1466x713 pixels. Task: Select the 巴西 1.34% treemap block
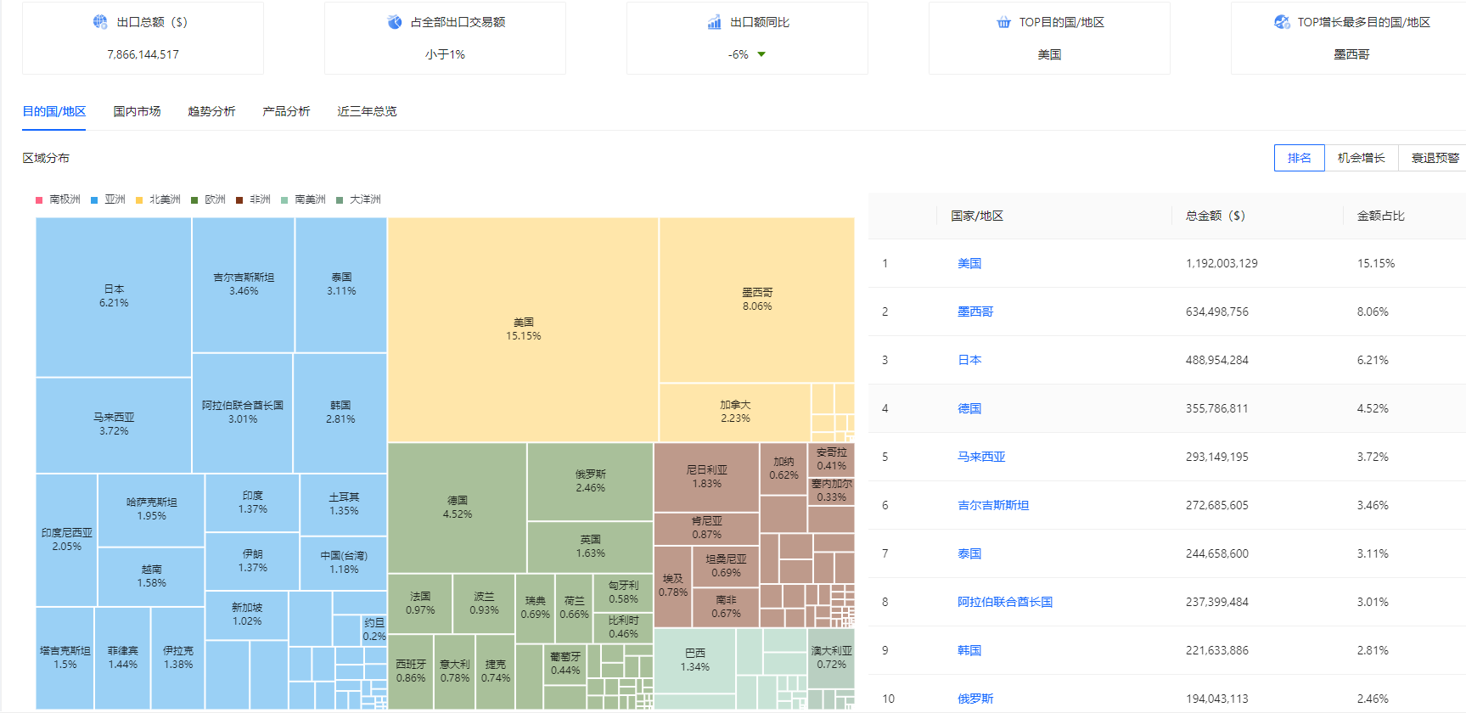[694, 660]
